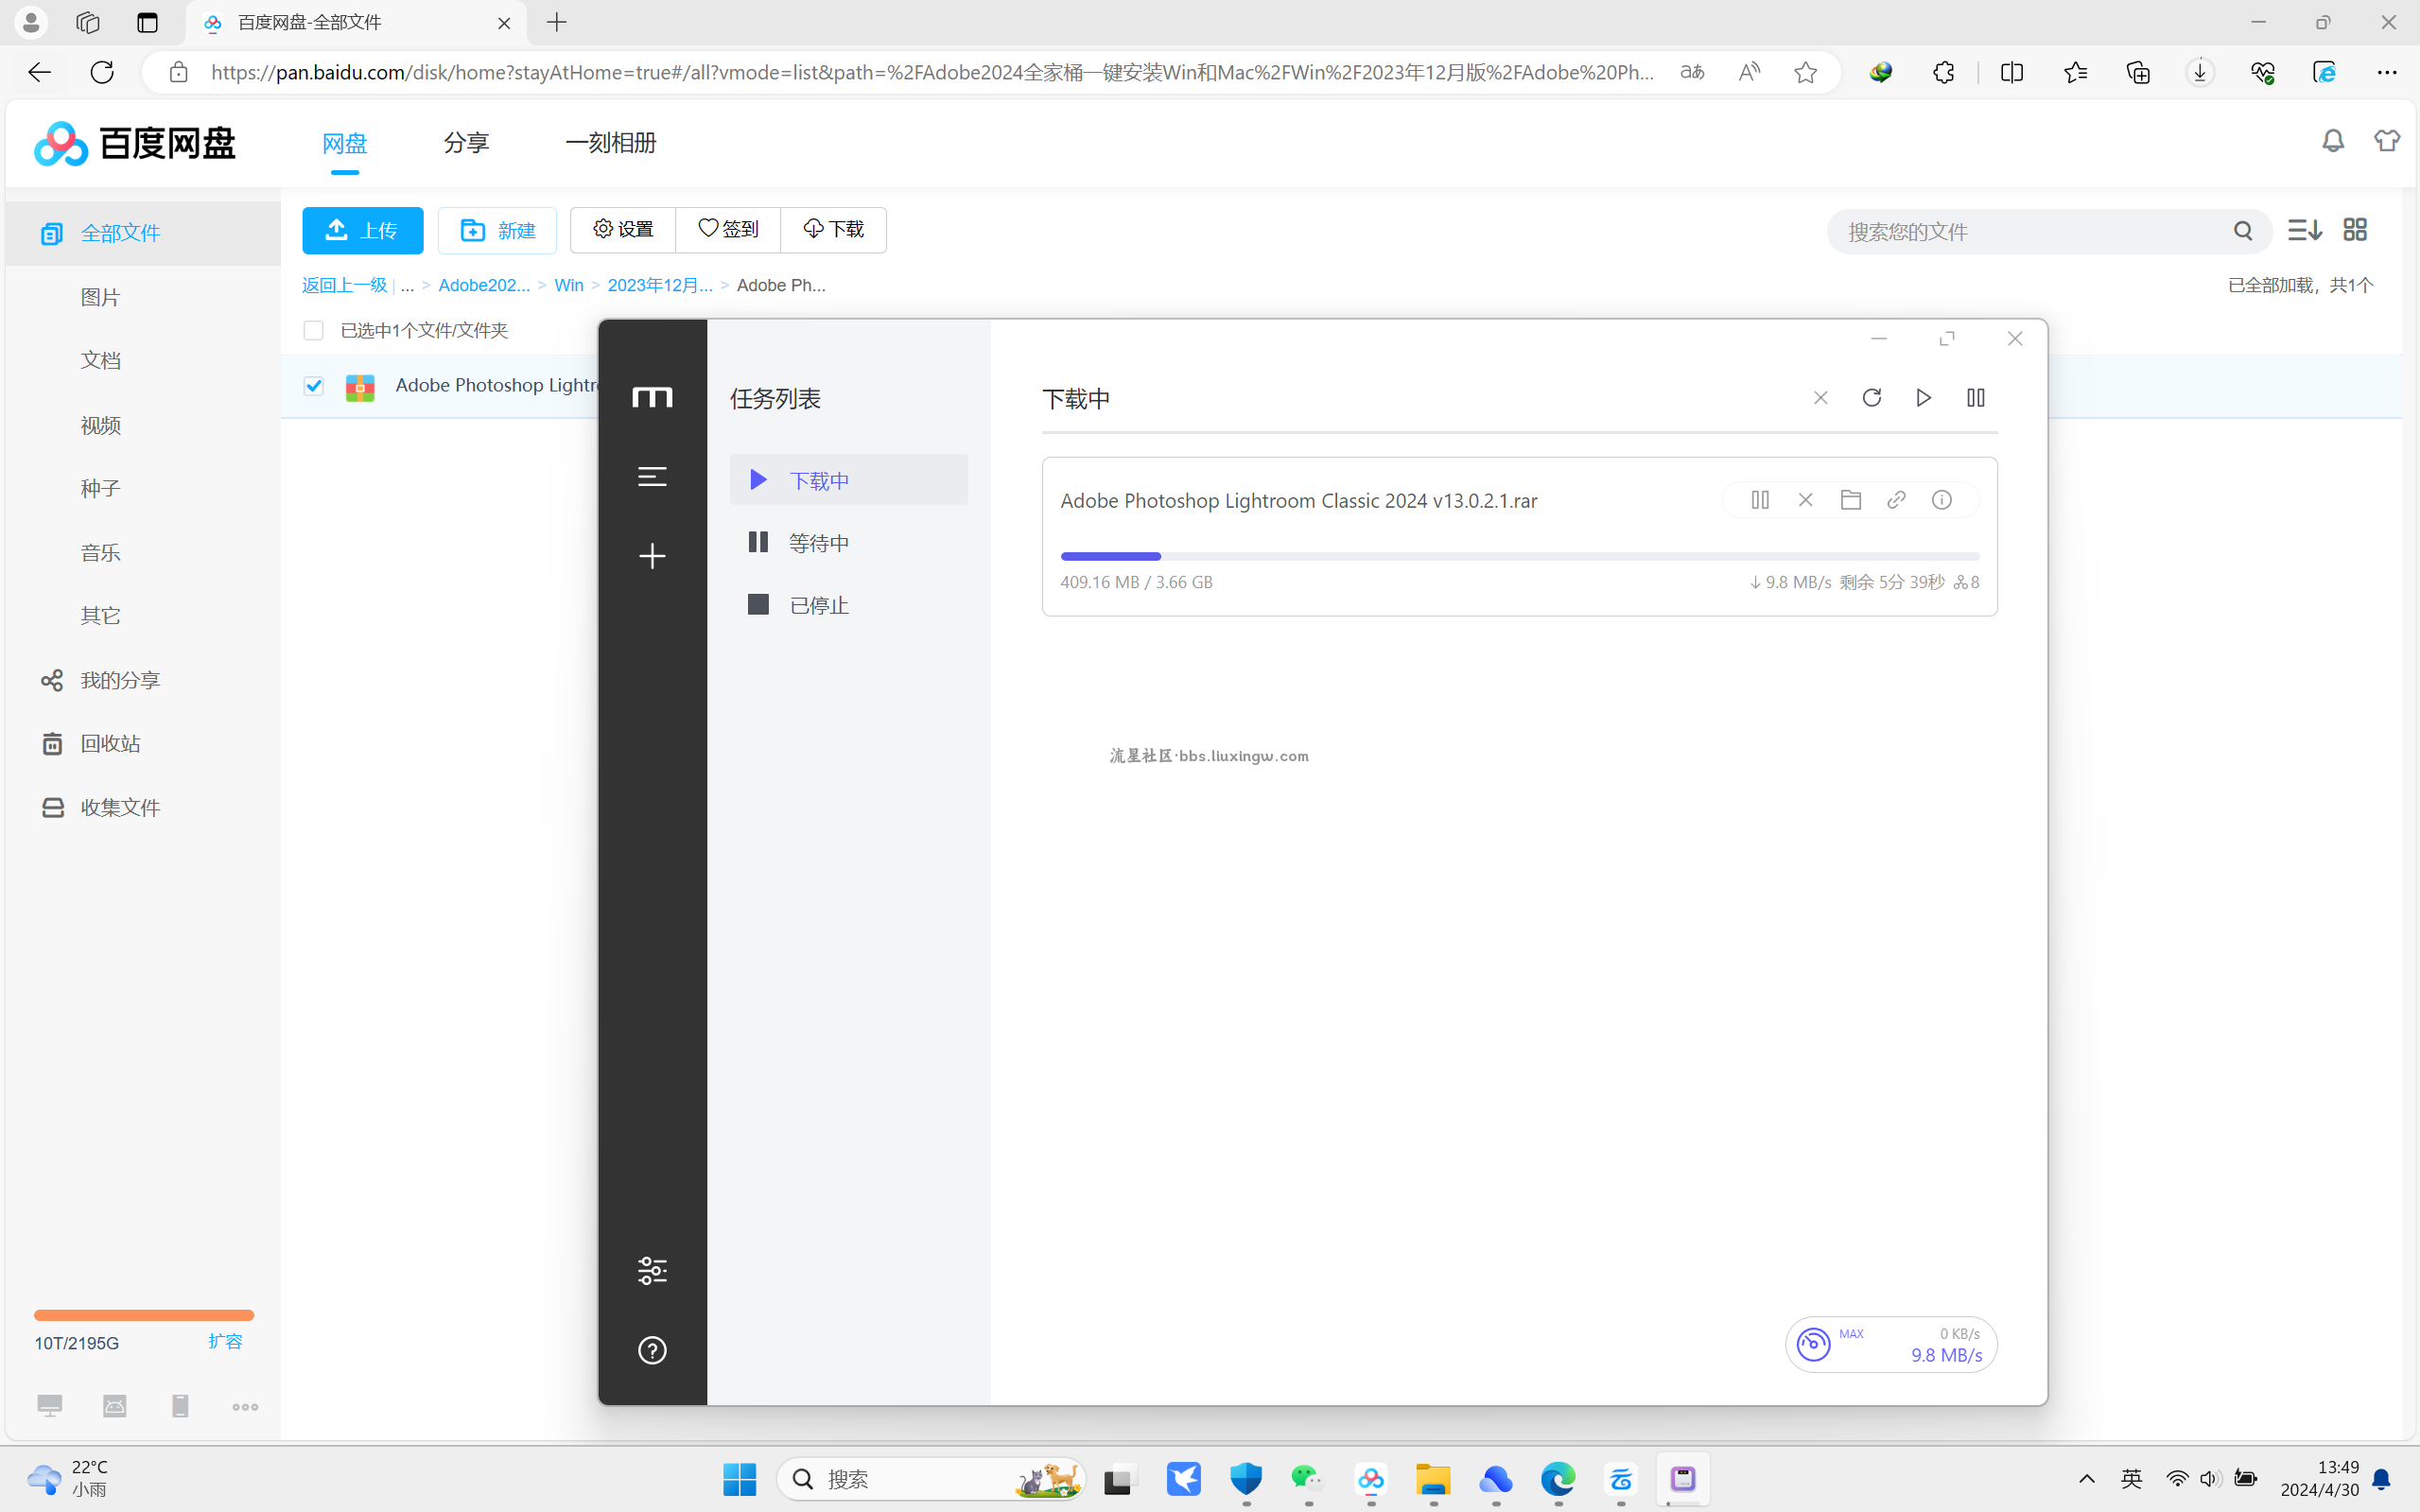Click the search magnifier icon

click(x=2243, y=231)
